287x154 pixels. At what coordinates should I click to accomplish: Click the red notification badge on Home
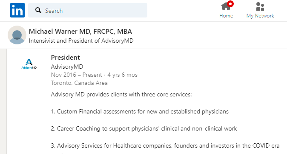(x=230, y=4)
